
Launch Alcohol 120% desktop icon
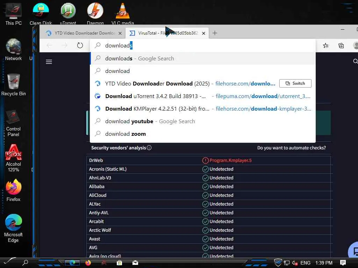(x=14, y=158)
